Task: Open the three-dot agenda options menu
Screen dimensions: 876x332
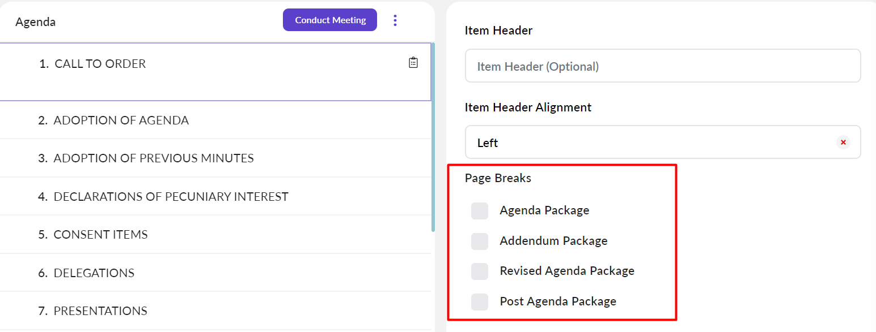Action: tap(395, 20)
